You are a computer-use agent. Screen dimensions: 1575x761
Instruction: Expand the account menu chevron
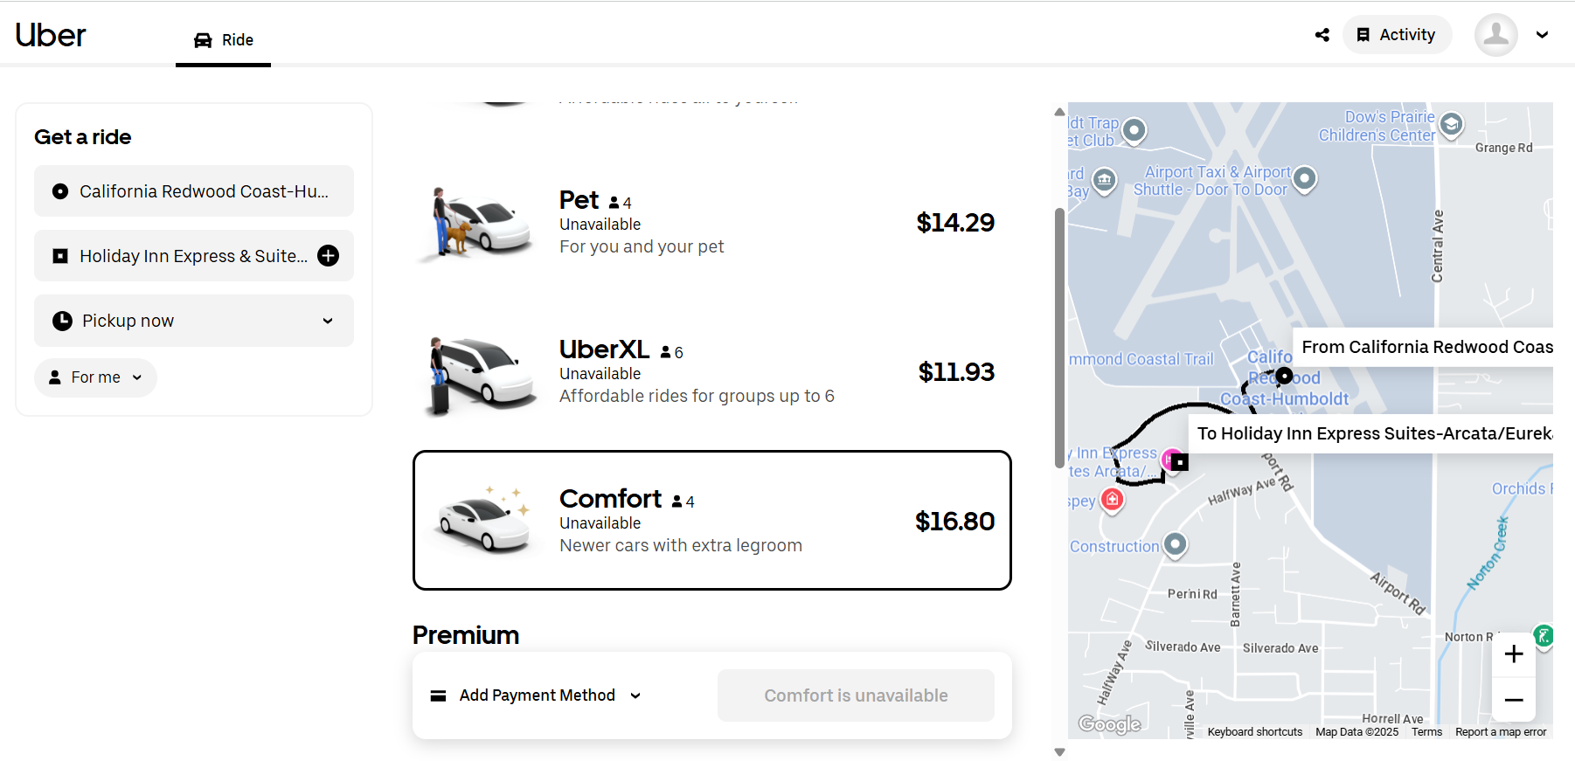coord(1543,35)
